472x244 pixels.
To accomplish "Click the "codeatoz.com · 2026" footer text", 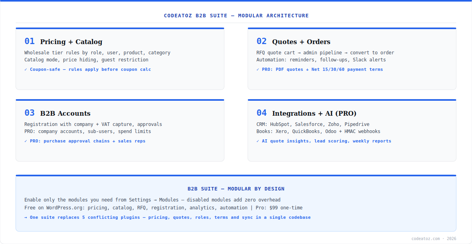I will (x=434, y=238).
